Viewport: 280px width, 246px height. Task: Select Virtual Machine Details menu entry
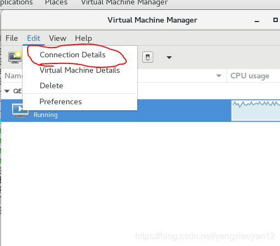click(x=80, y=70)
